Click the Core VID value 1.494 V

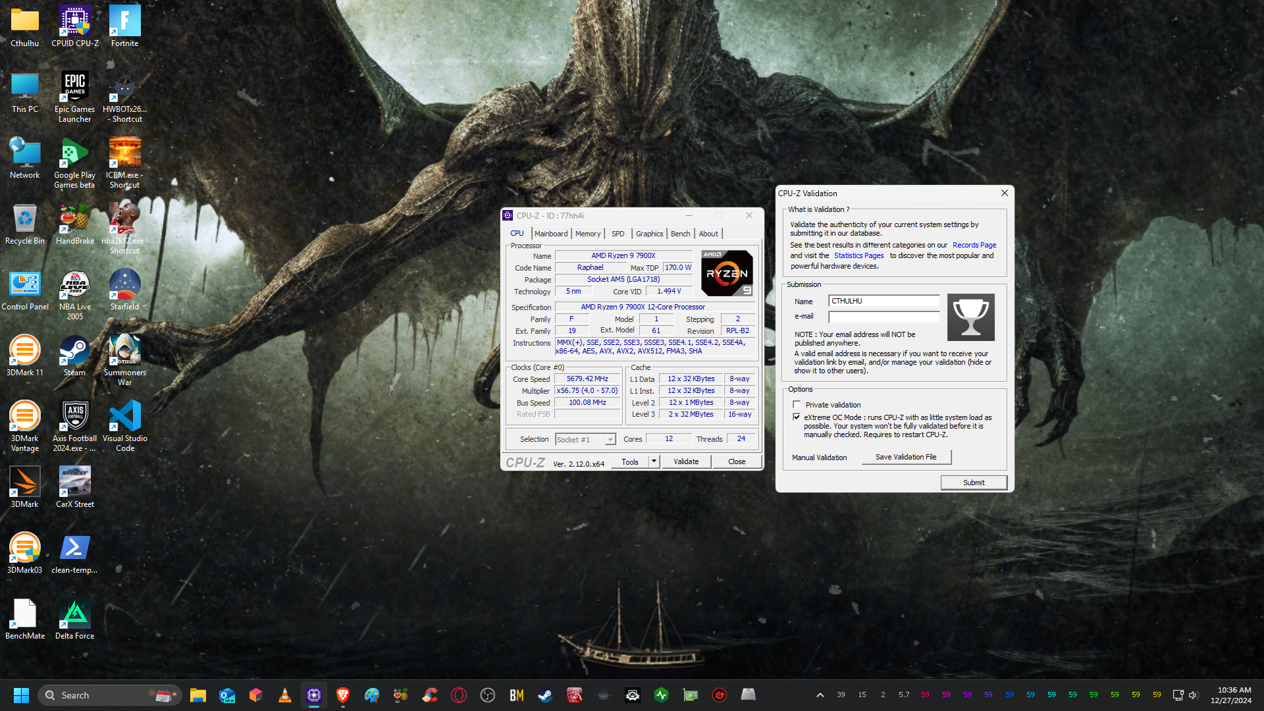[x=669, y=292]
